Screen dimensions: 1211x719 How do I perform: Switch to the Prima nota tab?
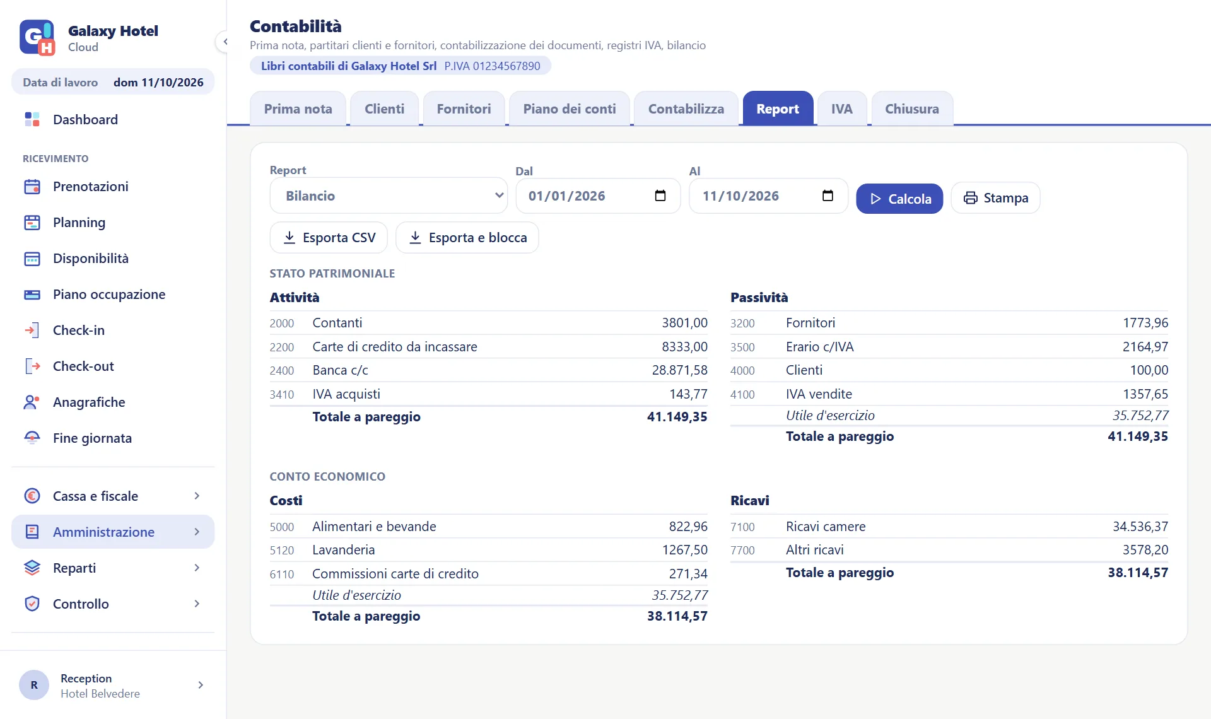click(298, 108)
